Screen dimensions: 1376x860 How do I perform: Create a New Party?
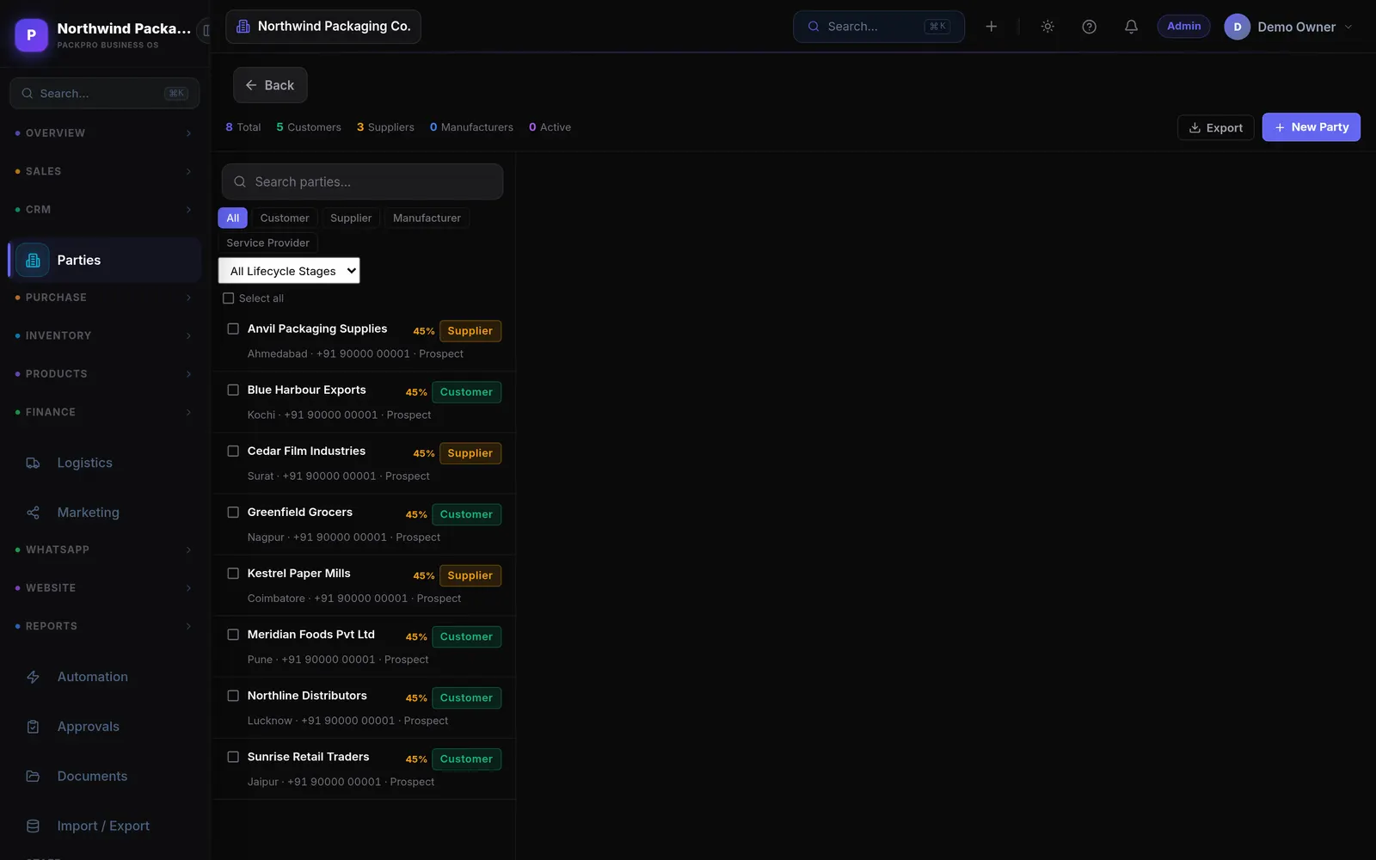coord(1311,127)
